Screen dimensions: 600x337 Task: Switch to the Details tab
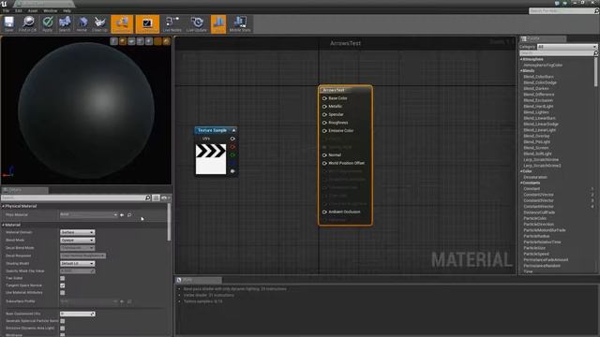24,190
